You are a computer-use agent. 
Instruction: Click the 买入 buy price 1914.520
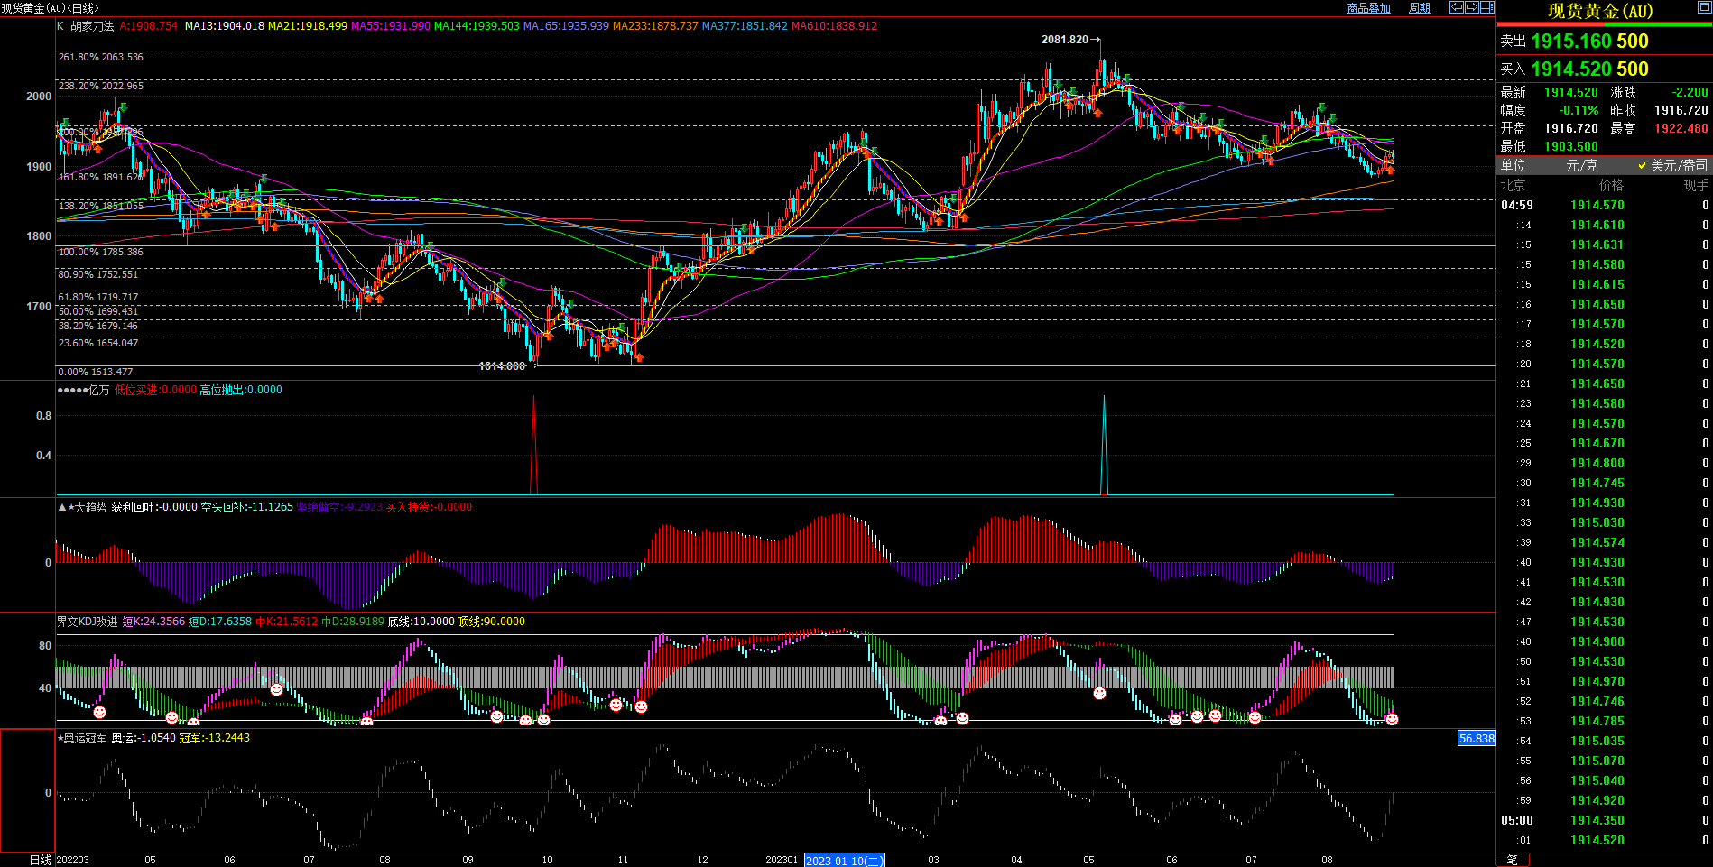coord(1588,69)
